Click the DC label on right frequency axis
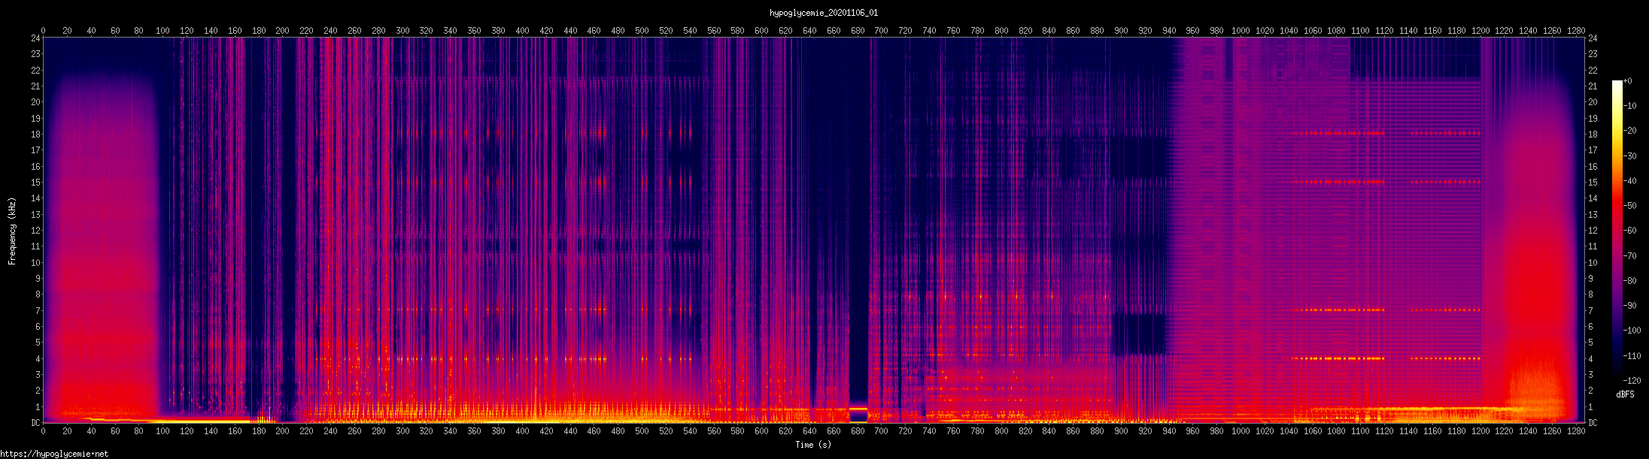Viewport: 1649px width, 459px height. click(x=1593, y=423)
